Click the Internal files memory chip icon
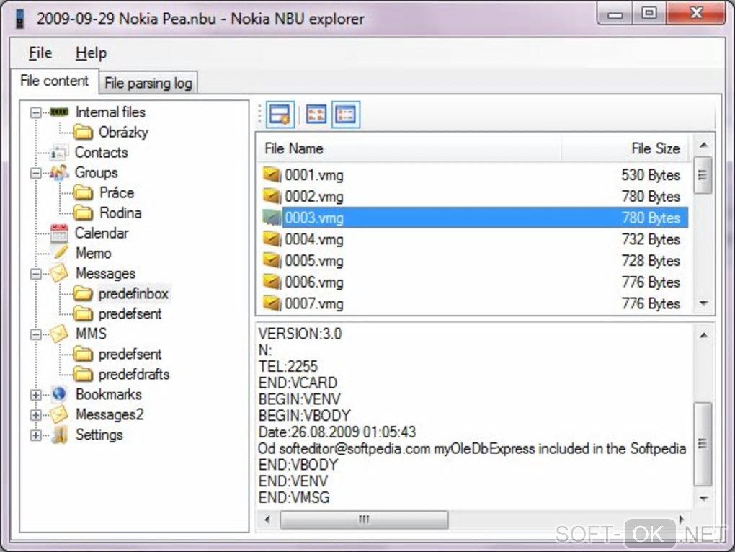735x552 pixels. tap(60, 112)
